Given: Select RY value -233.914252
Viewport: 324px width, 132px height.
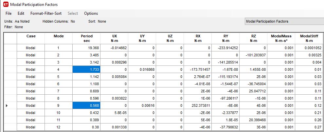Looking at the screenshot, I should (x=225, y=48).
